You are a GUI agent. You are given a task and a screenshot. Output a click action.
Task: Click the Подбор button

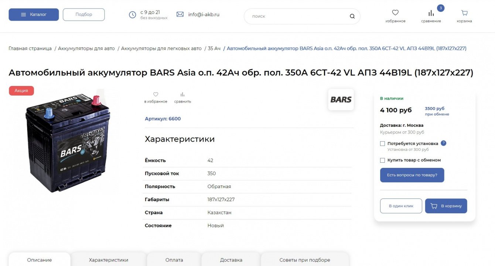(84, 15)
